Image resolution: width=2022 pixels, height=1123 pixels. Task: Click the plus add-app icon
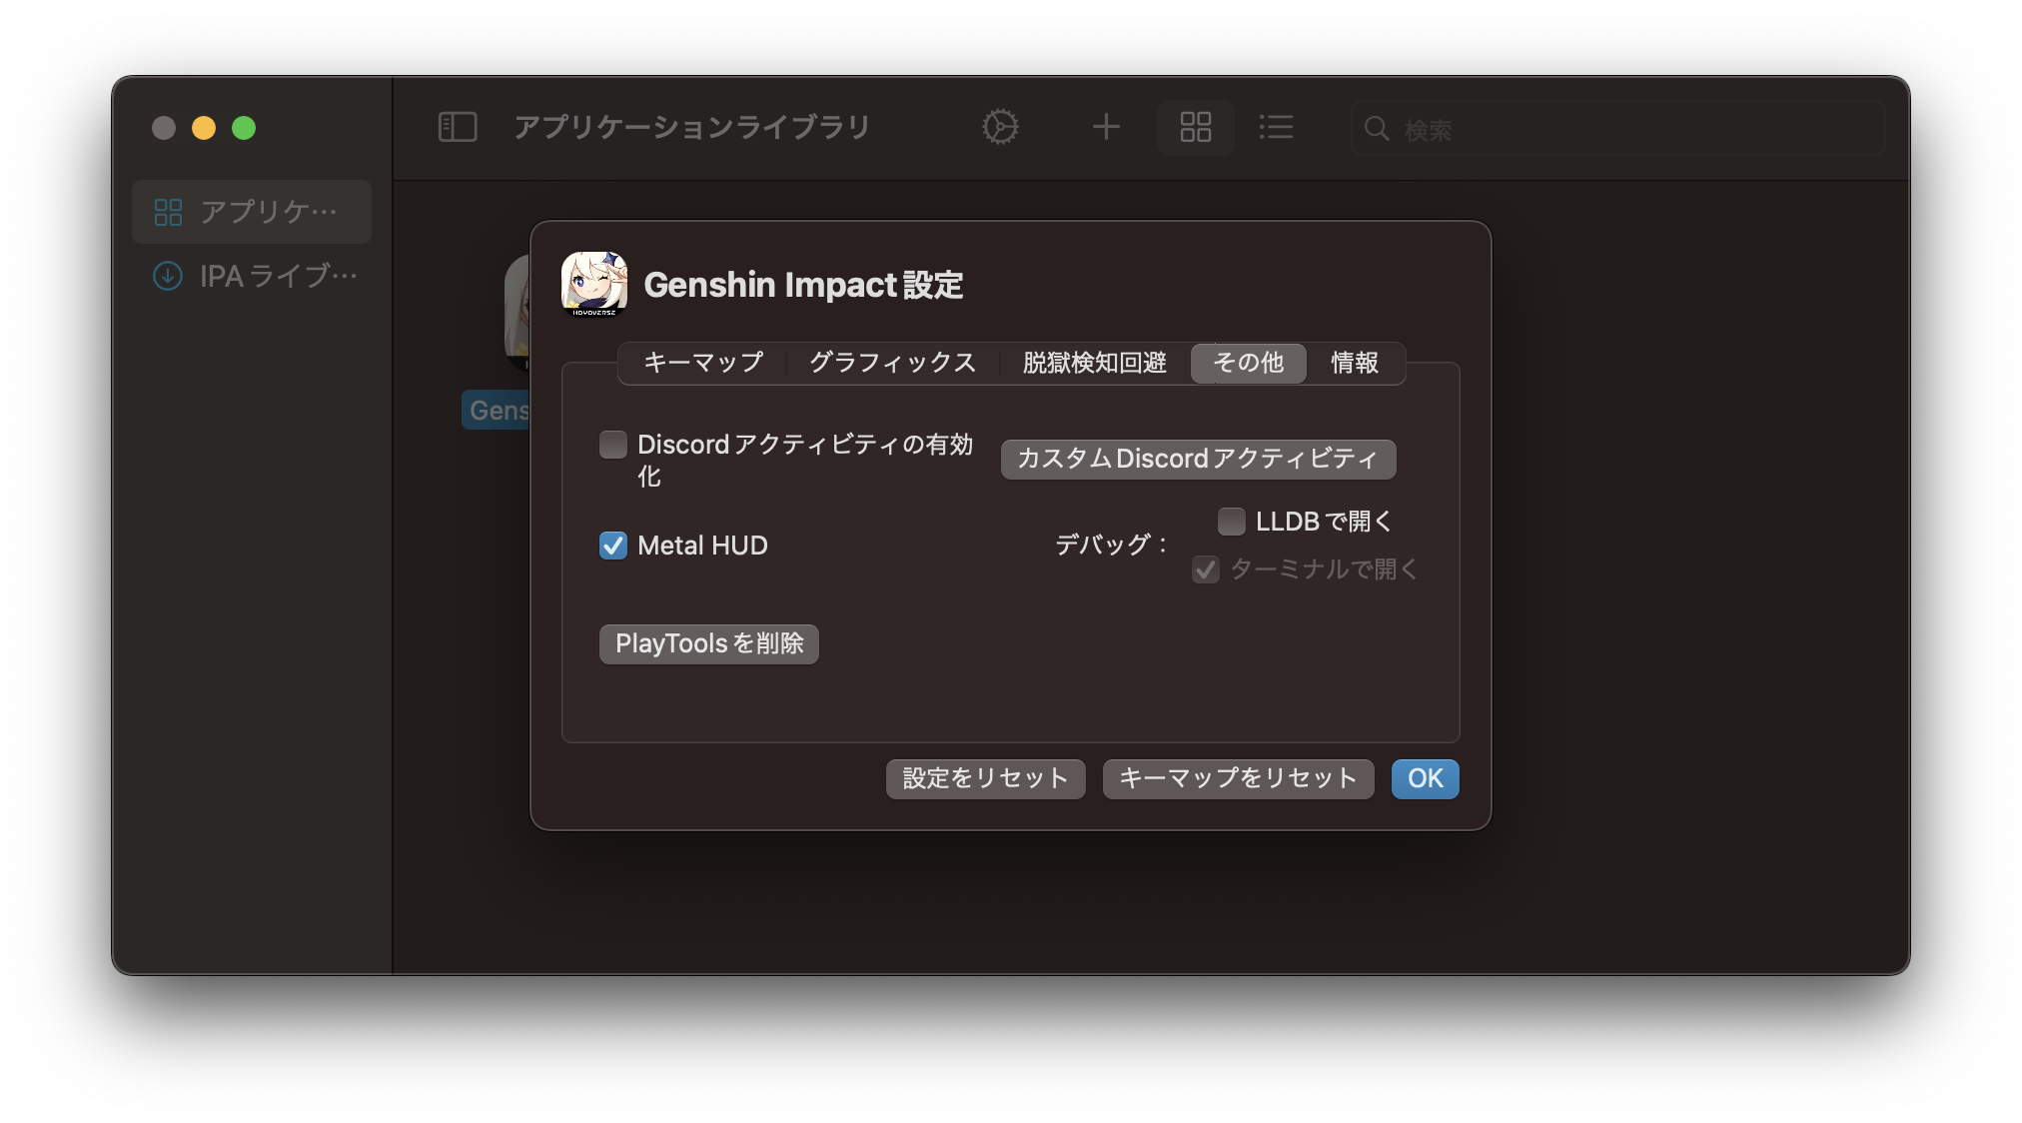click(1106, 127)
